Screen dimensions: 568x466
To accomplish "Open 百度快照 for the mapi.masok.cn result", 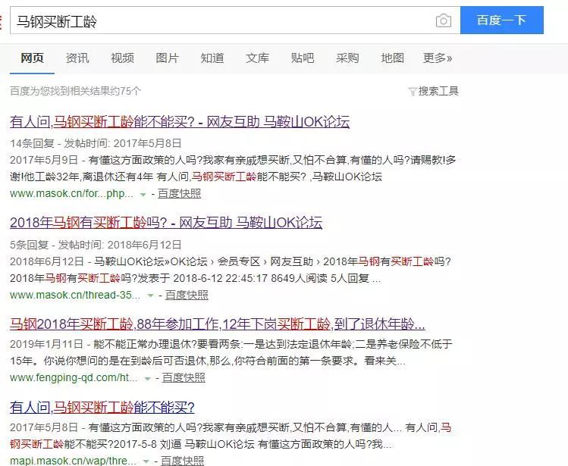I will point(182,461).
